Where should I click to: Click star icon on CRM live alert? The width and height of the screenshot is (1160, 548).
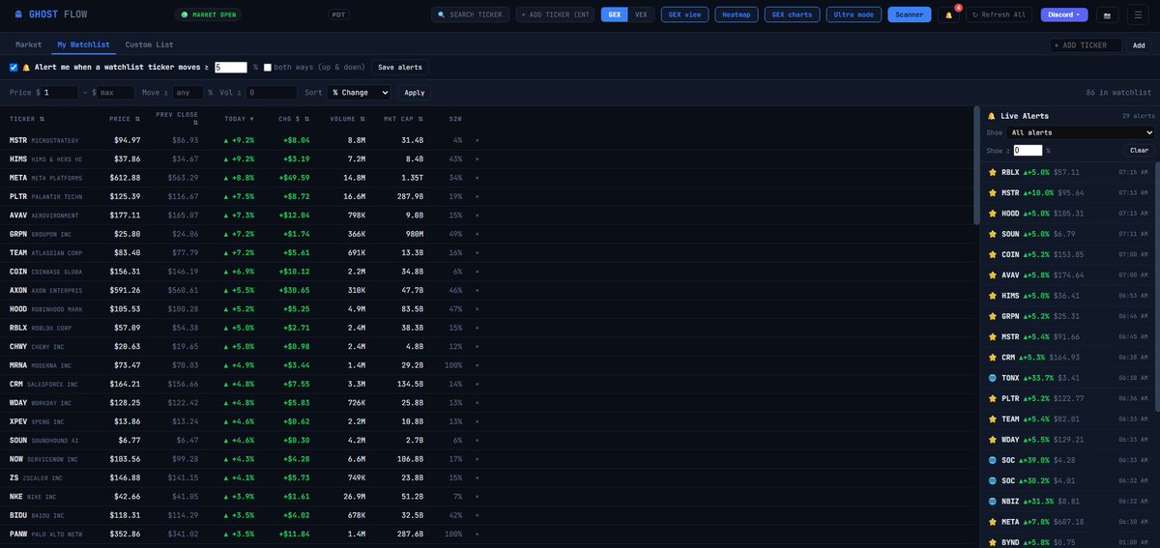point(993,358)
